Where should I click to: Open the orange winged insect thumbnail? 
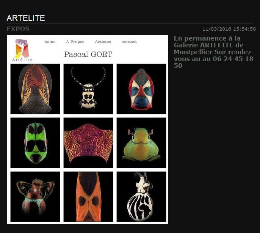(x=35, y=89)
